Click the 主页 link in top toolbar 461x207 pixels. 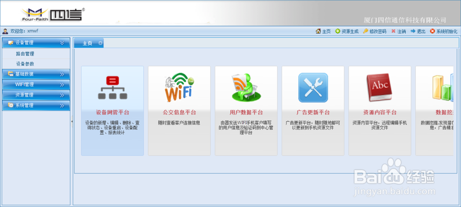click(326, 31)
